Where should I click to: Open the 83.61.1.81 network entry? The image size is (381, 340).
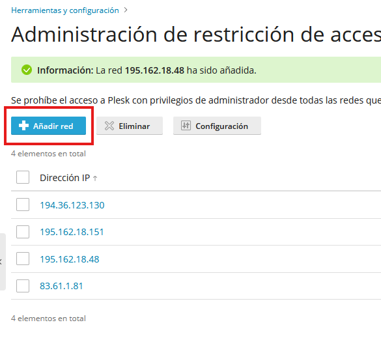pyautogui.click(x=61, y=286)
